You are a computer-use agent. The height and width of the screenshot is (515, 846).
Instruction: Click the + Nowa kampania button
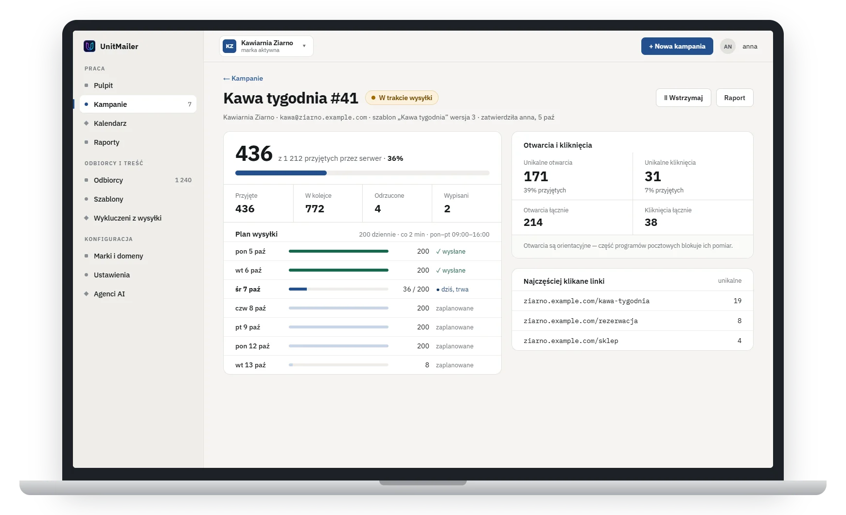[x=677, y=46]
